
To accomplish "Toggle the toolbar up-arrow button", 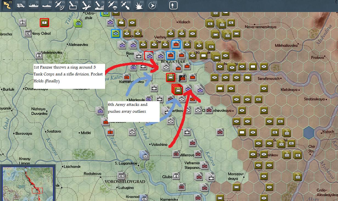I will (173, 5).
